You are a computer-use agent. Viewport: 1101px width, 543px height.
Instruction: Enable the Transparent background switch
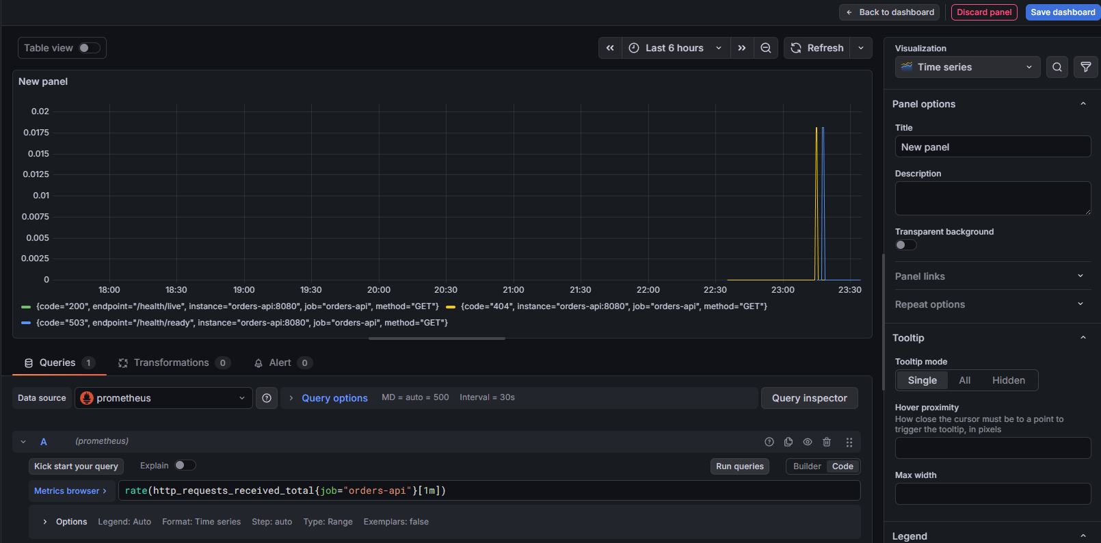point(905,245)
